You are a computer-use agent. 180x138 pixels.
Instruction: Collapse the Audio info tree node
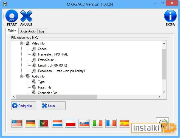(21, 76)
